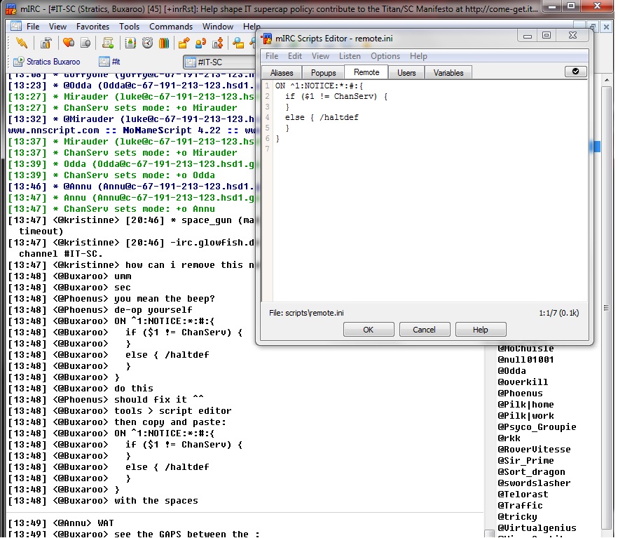Open the Commands menu in mIRC
Screen dimensions: 618x538
(171, 27)
